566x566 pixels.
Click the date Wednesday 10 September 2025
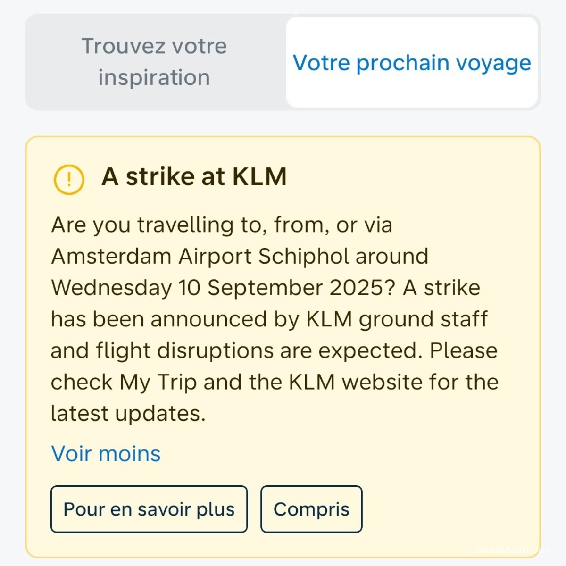218,288
